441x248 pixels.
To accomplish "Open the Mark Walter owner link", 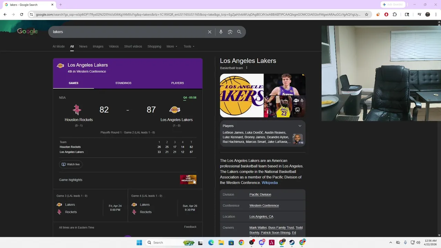I will pos(258,228).
